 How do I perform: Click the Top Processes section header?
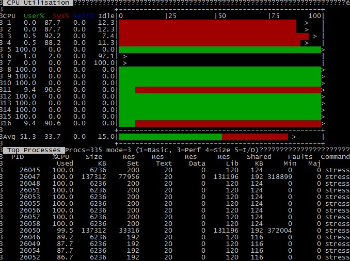point(34,150)
